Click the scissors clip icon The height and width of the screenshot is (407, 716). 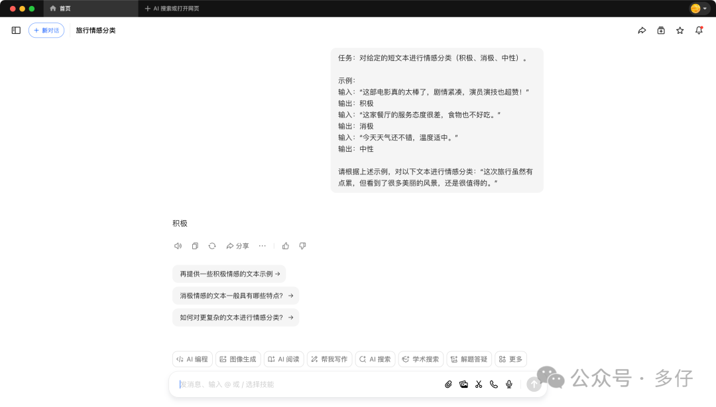(x=479, y=384)
